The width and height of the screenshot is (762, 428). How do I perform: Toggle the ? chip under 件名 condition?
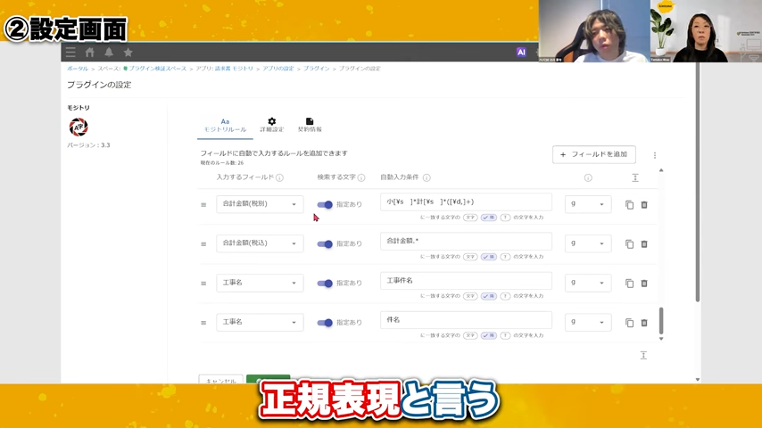505,335
